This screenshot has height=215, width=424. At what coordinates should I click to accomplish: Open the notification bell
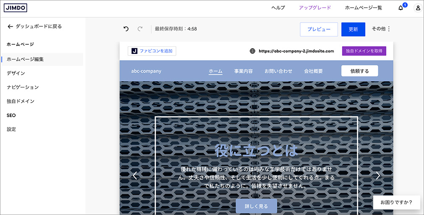(401, 8)
